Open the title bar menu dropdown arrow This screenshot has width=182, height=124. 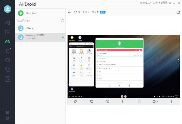pos(170,3)
